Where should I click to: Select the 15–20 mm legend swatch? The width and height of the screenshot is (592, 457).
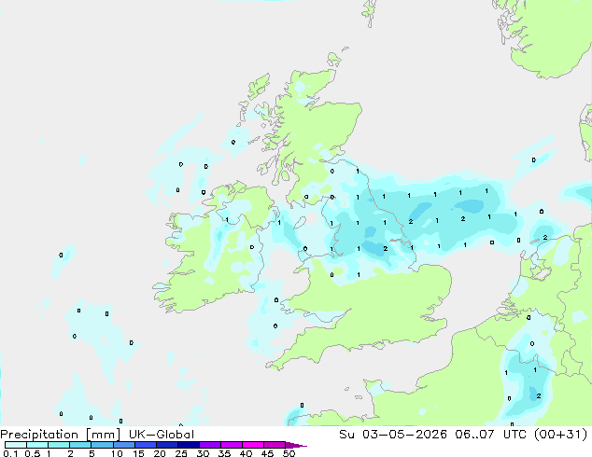click(x=146, y=445)
